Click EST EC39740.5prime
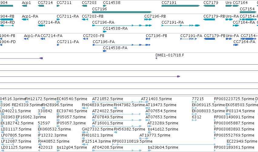The image size is (258, 152). point(72,111)
